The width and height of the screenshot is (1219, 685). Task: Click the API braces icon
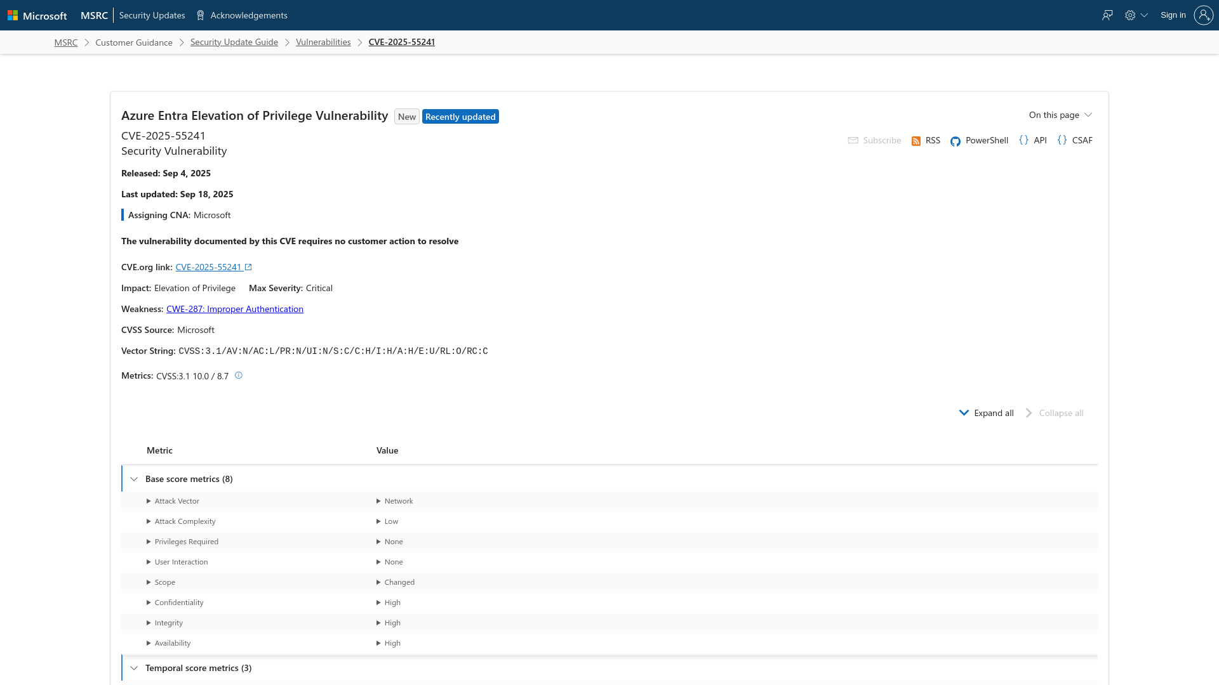click(x=1023, y=140)
